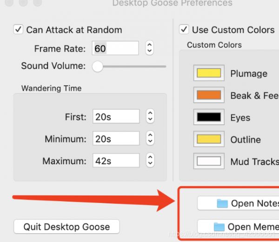279x242 pixels.
Task: Click the folder icon on Open Notes
Action: click(x=222, y=203)
